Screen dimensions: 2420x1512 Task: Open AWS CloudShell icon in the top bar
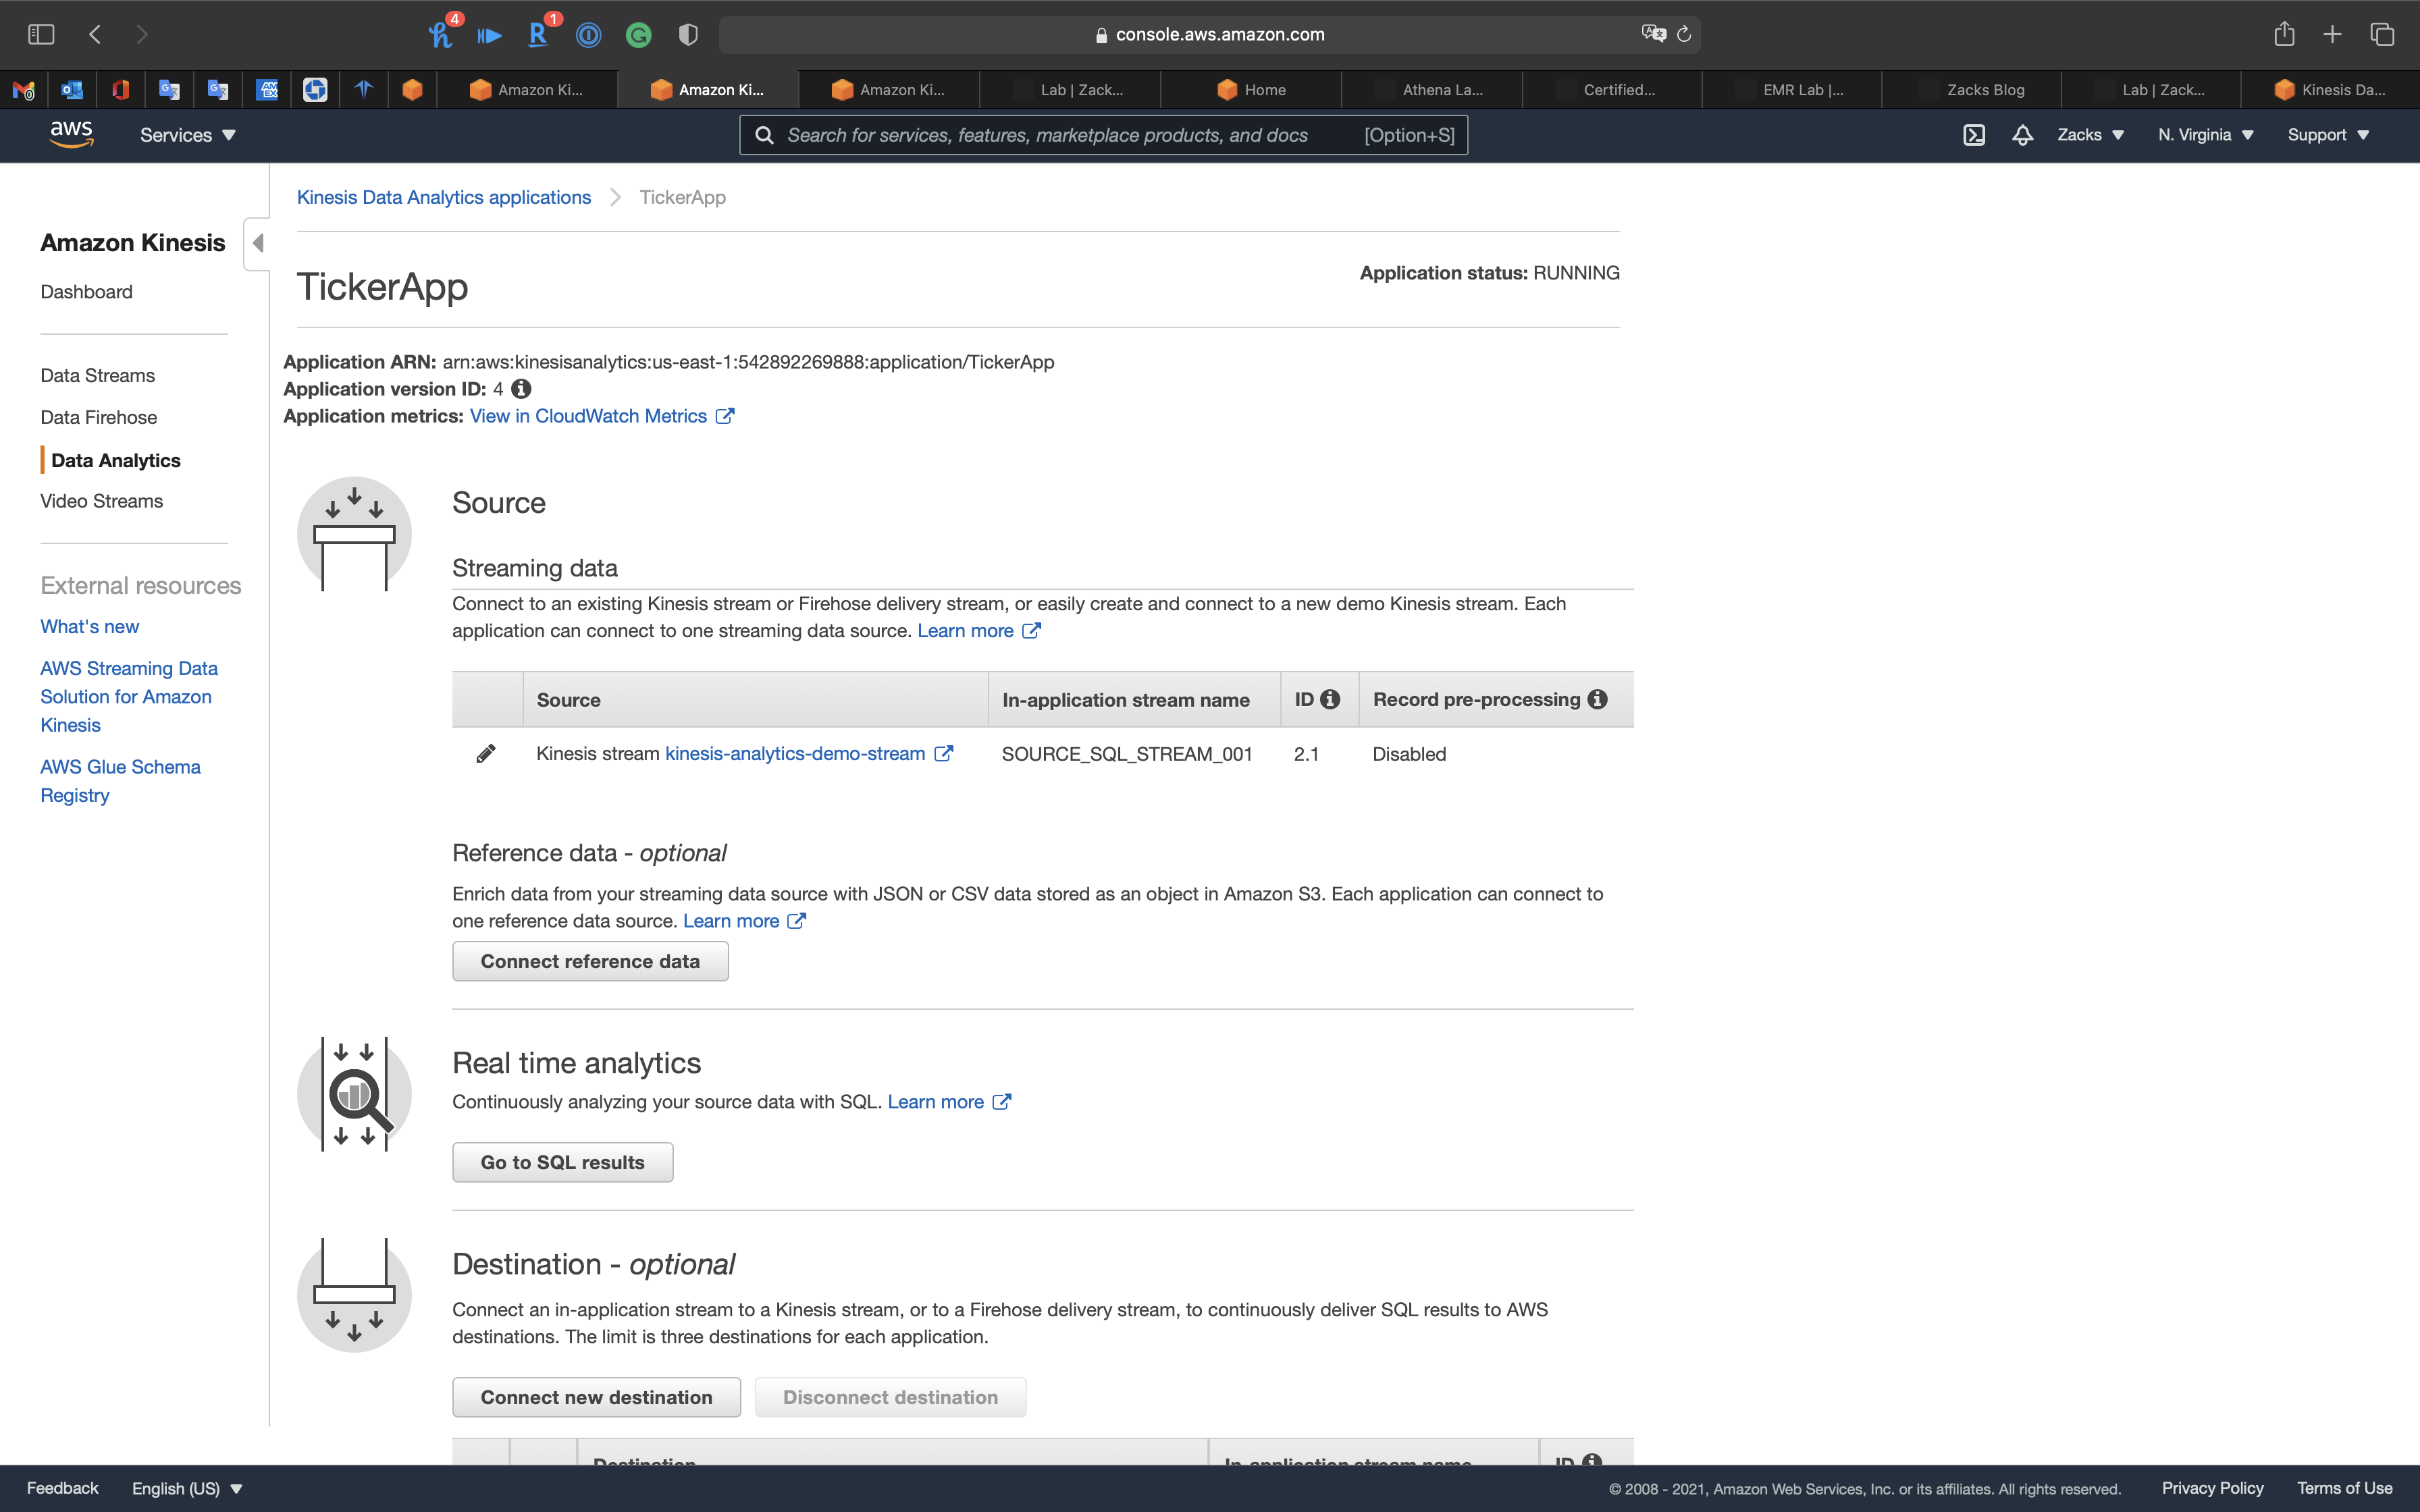[1973, 135]
